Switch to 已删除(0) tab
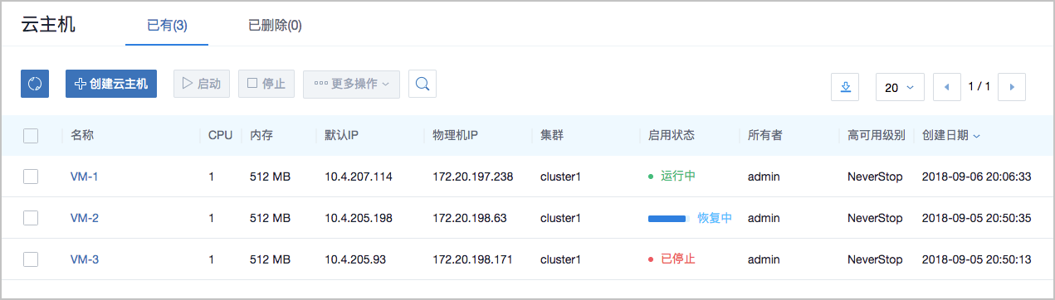 275,25
